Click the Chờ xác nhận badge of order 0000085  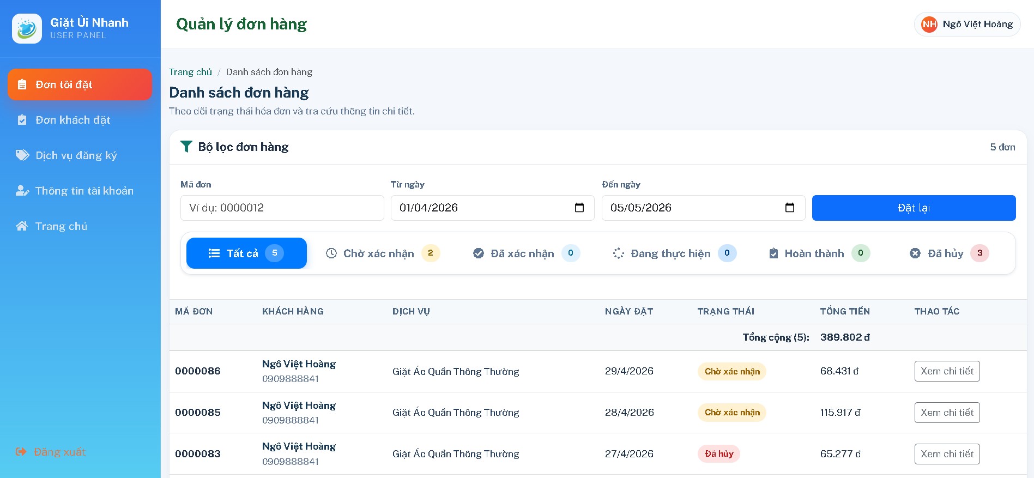pyautogui.click(x=732, y=413)
